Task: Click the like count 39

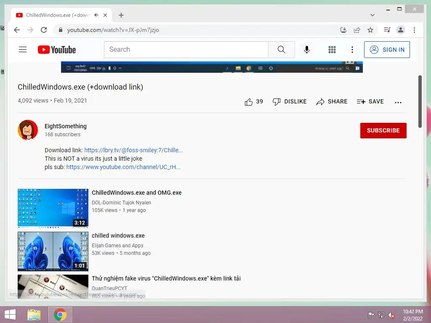Action: [259, 102]
